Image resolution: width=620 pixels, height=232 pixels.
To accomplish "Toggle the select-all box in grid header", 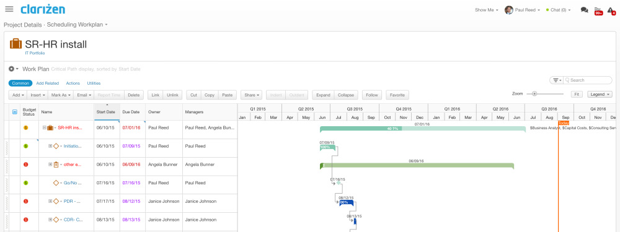I will (15, 112).
